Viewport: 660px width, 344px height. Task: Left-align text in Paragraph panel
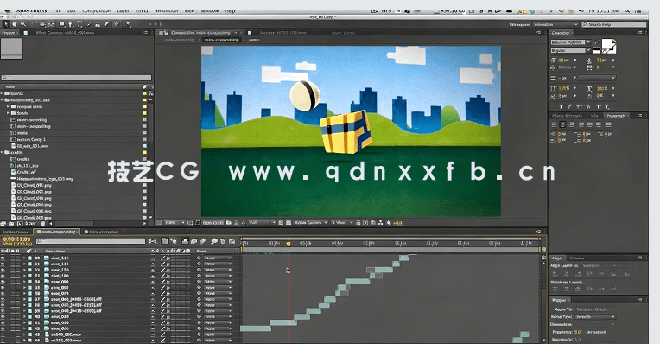coord(554,124)
